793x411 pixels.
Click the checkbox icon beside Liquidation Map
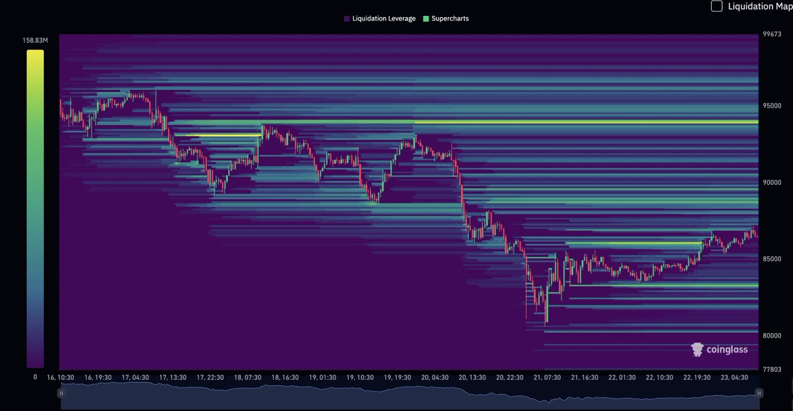point(716,5)
